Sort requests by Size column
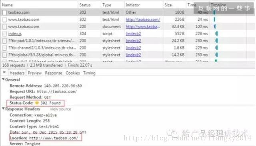This screenshot has height=146, width=256. point(174,5)
